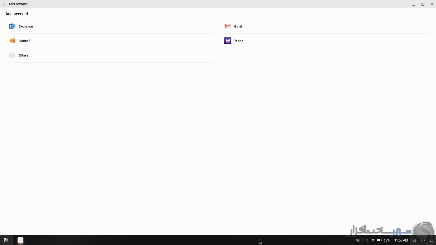Click the recent apps square button
The image size is (436, 245).
(x=432, y=240)
